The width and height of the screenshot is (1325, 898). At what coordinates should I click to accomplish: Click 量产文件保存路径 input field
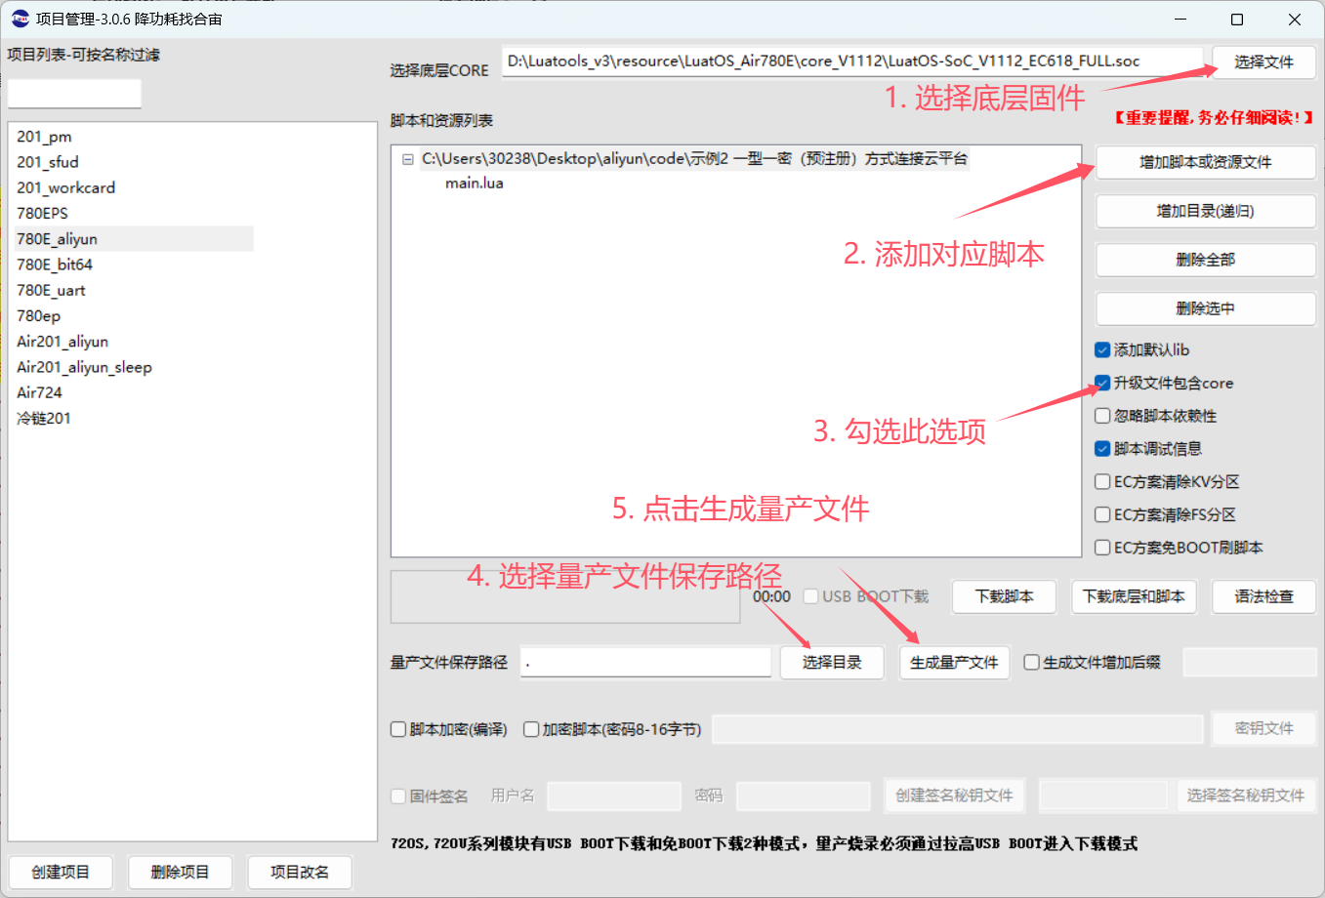tap(645, 663)
